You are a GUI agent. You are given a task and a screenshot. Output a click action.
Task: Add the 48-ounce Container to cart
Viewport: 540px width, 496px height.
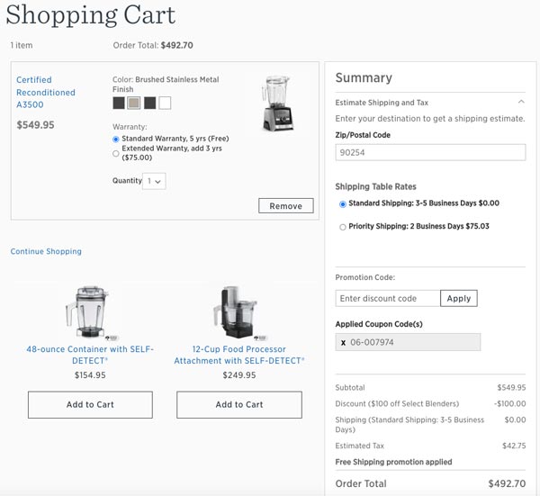(x=90, y=405)
